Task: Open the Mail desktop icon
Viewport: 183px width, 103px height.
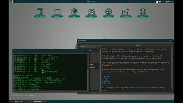Action: (x=91, y=13)
